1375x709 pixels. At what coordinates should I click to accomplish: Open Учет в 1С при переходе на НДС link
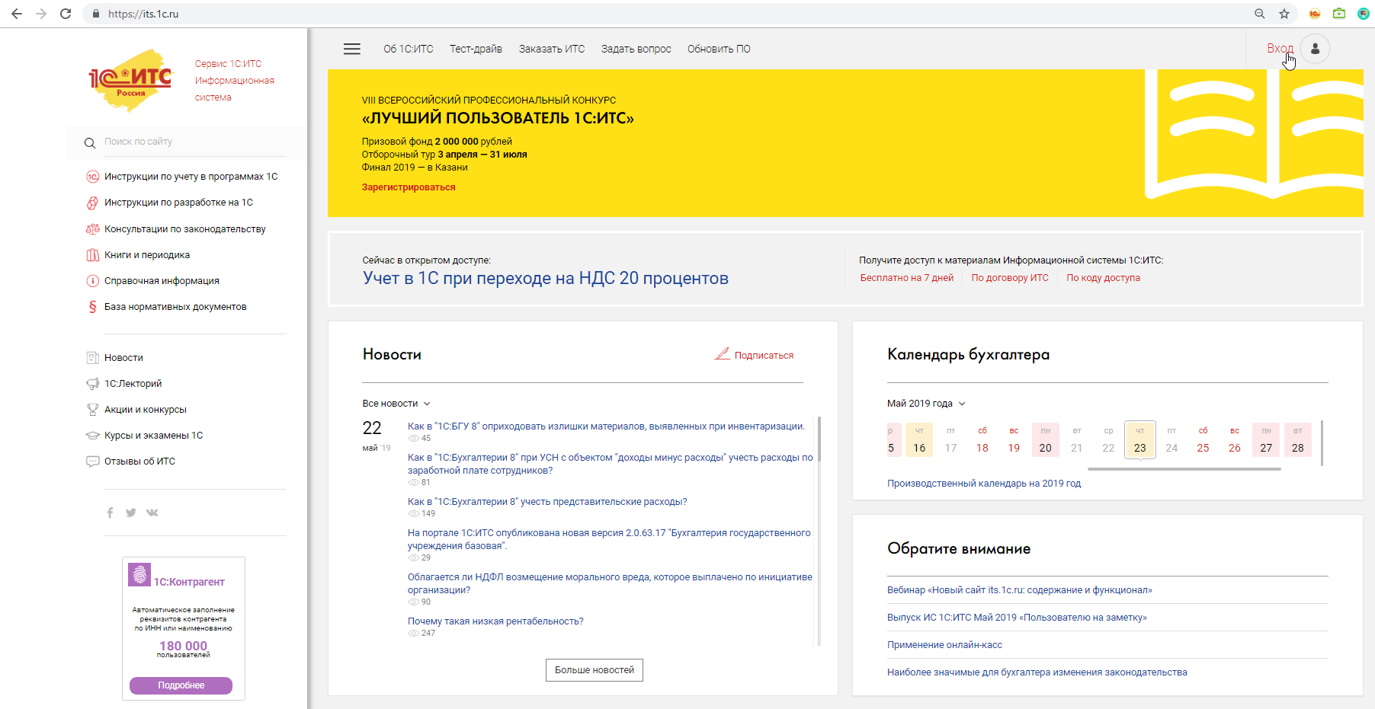point(546,278)
